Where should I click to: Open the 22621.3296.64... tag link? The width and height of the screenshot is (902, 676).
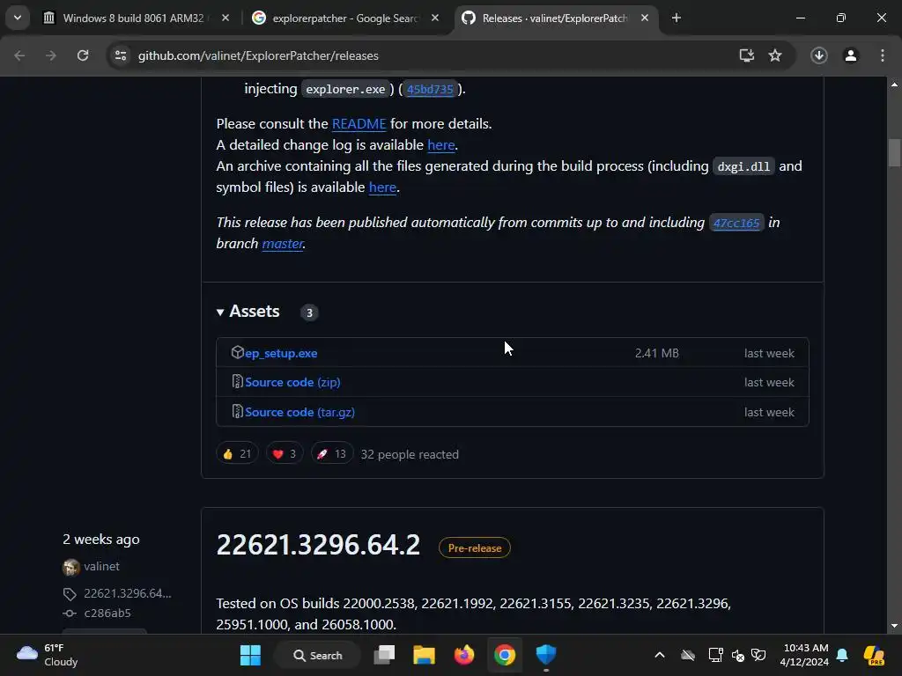pyautogui.click(x=127, y=593)
